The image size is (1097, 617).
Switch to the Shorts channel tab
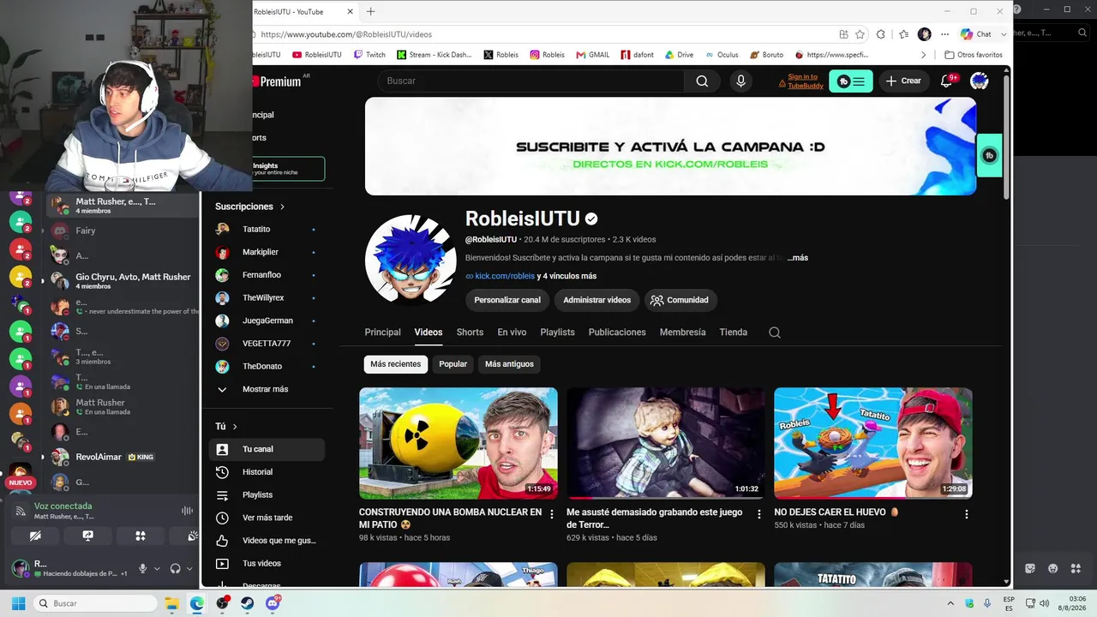pos(470,332)
